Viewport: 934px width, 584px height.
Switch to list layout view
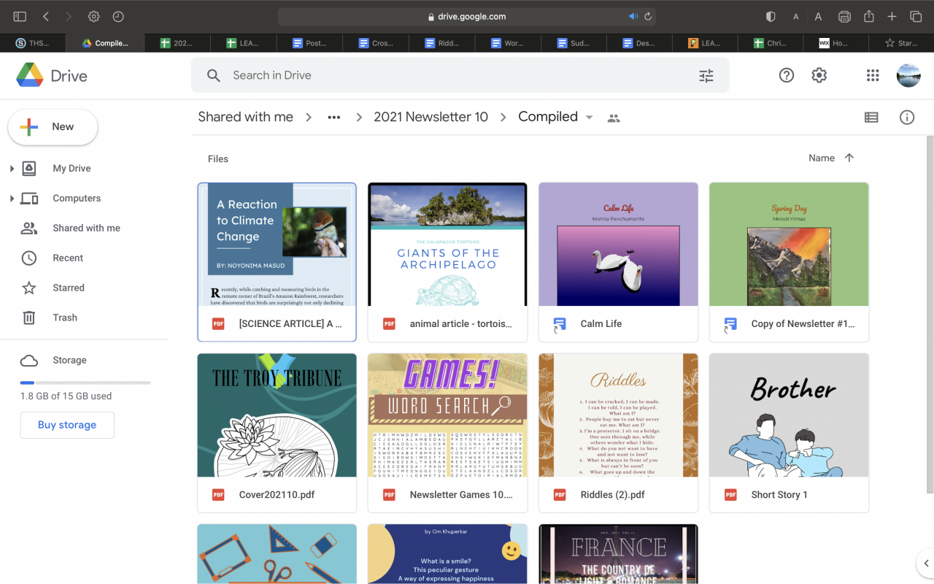click(x=871, y=118)
